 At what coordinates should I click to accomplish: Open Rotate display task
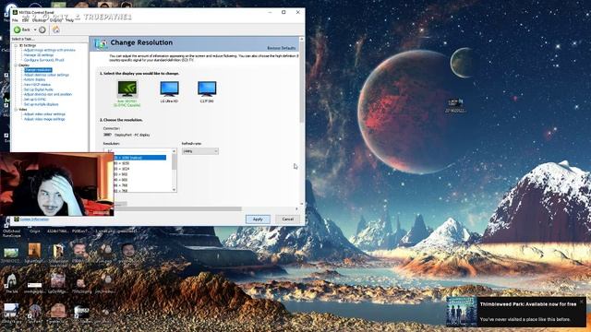[x=35, y=80]
